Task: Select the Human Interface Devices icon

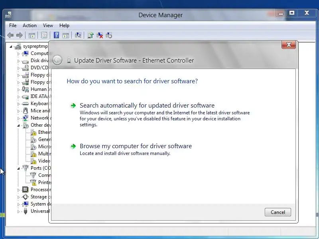Action: coord(26,89)
